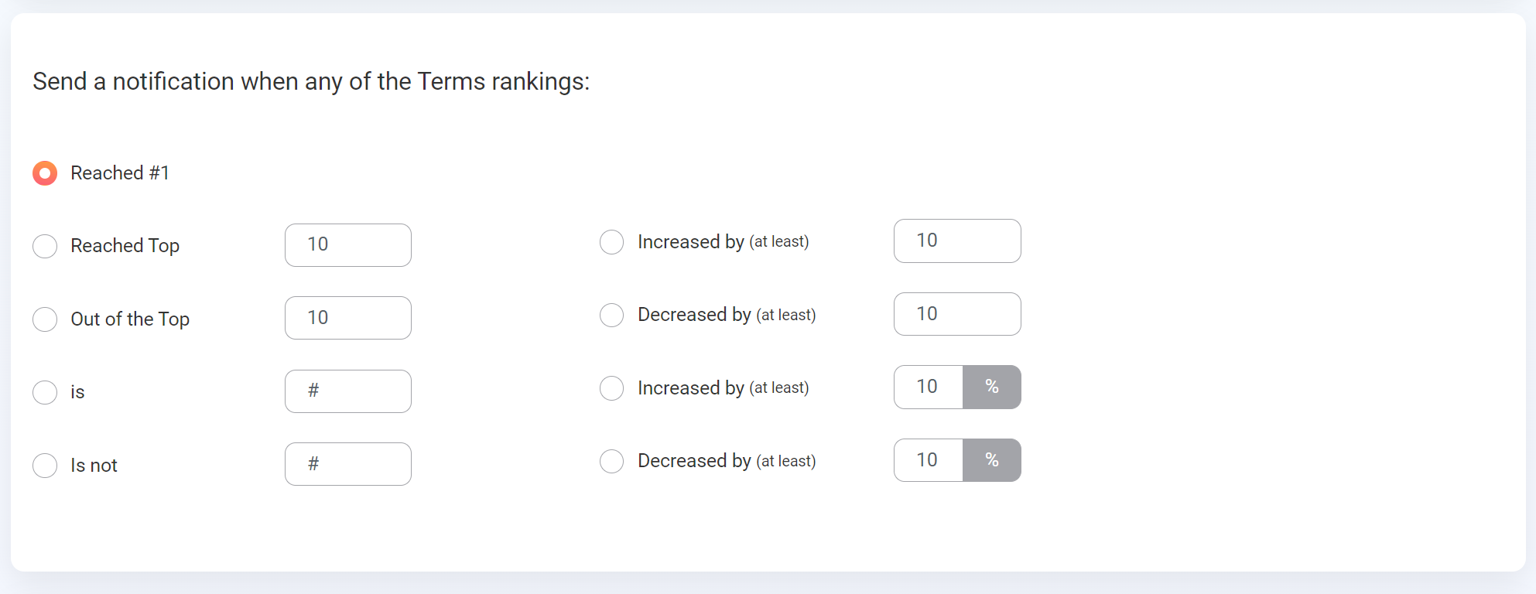Choose "Increased by (at least)" percent radio option
1536x594 pixels.
tap(612, 388)
